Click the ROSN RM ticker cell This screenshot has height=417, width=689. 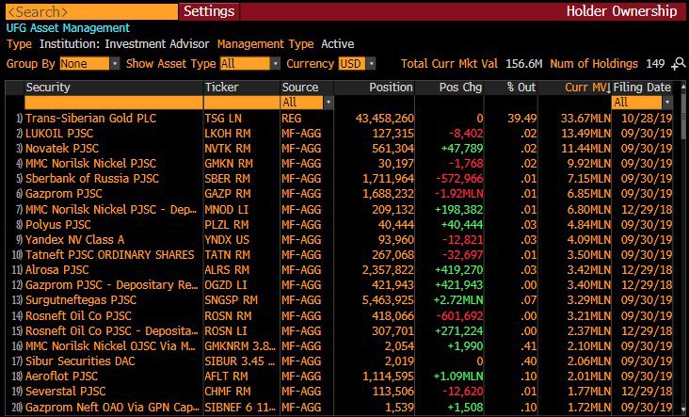tap(228, 316)
